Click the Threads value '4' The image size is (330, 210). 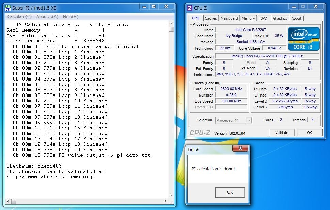coord(313,120)
